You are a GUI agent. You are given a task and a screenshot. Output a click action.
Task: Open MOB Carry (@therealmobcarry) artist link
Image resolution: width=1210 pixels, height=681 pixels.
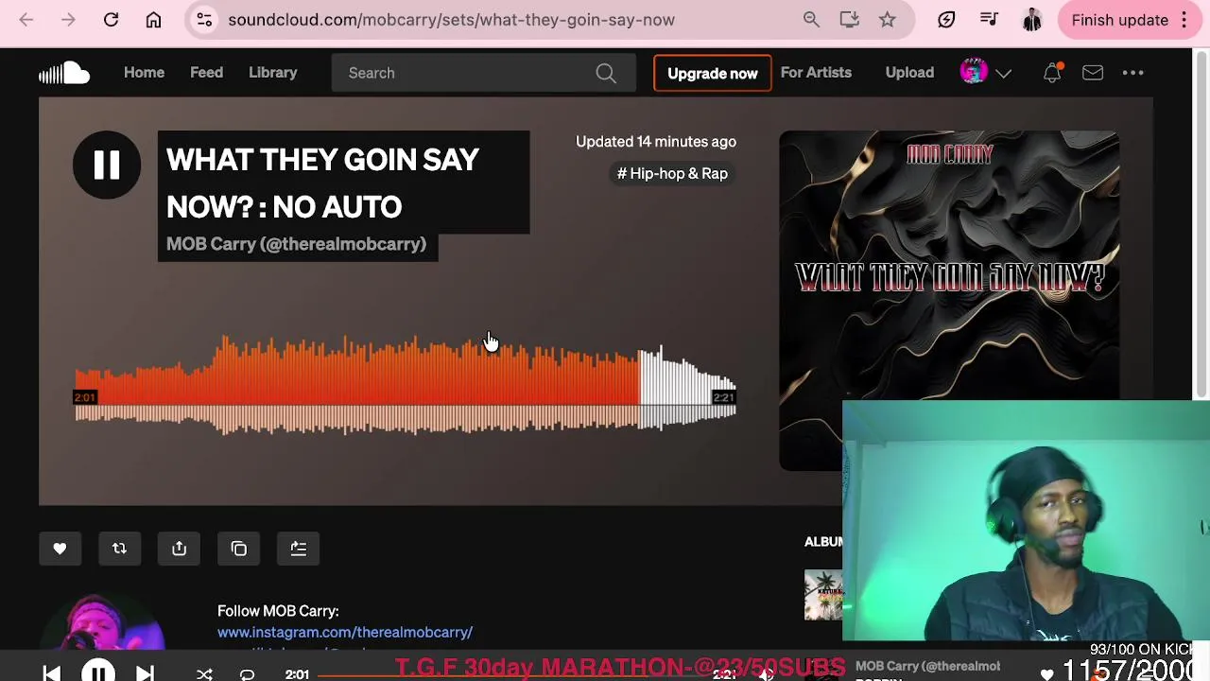pos(296,244)
